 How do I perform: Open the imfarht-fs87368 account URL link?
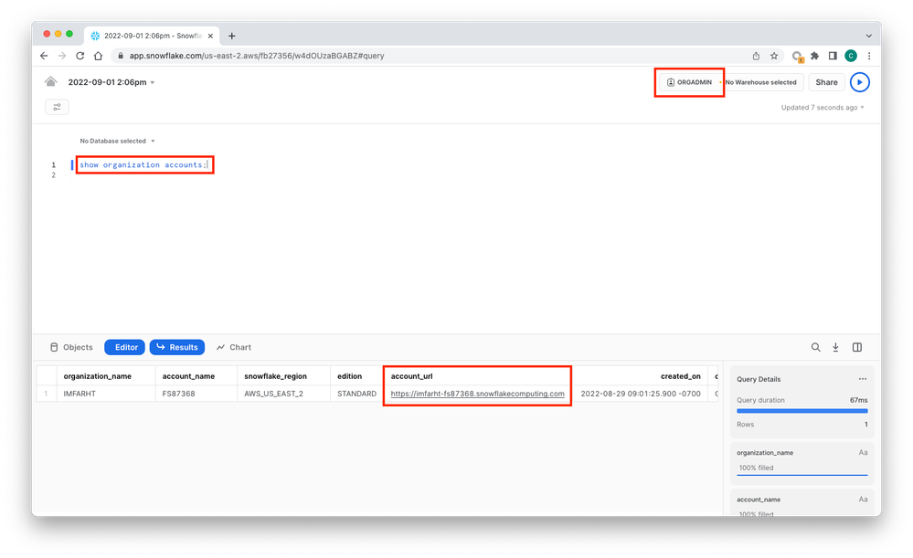tap(477, 394)
